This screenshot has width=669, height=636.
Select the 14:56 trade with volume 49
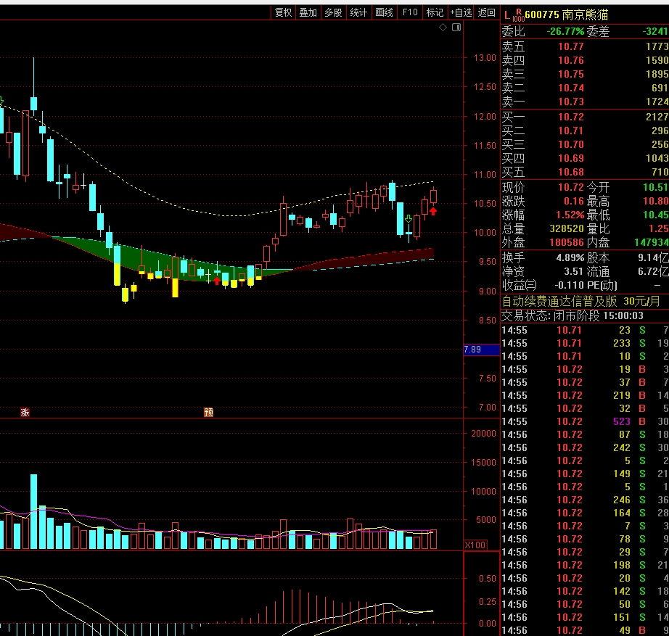[585, 630]
